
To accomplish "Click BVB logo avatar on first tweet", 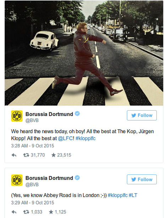I will [17, 116].
